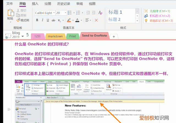The height and width of the screenshot is (123, 176).
Task: Open the Print section tab
Action: click(73, 36)
